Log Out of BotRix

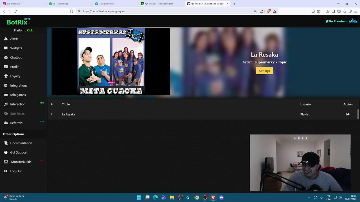click(x=16, y=171)
